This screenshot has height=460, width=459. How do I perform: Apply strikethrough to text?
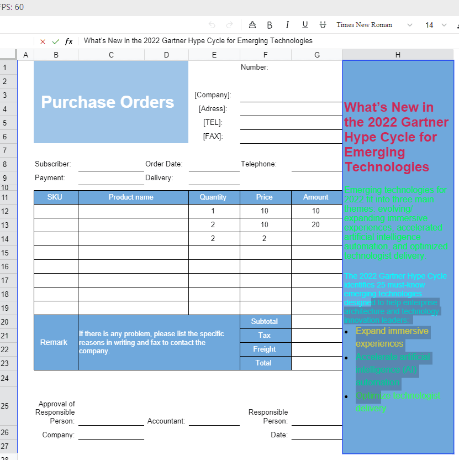323,25
